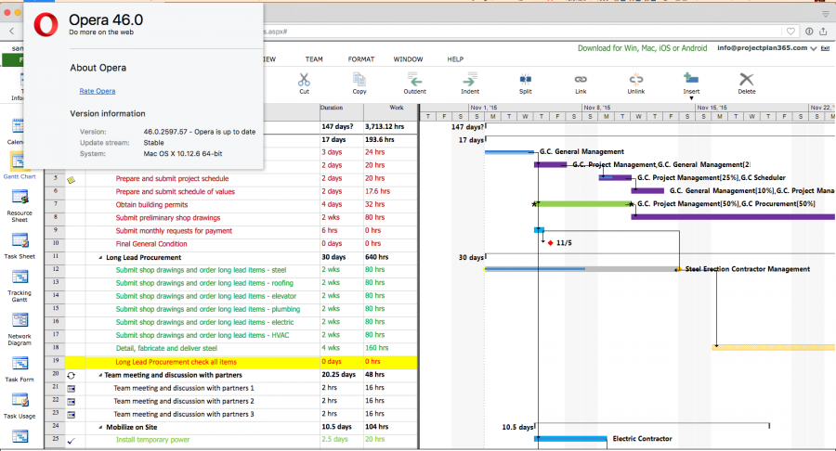The image size is (836, 451).
Task: Select task Obtain building permits
Action: 151,204
